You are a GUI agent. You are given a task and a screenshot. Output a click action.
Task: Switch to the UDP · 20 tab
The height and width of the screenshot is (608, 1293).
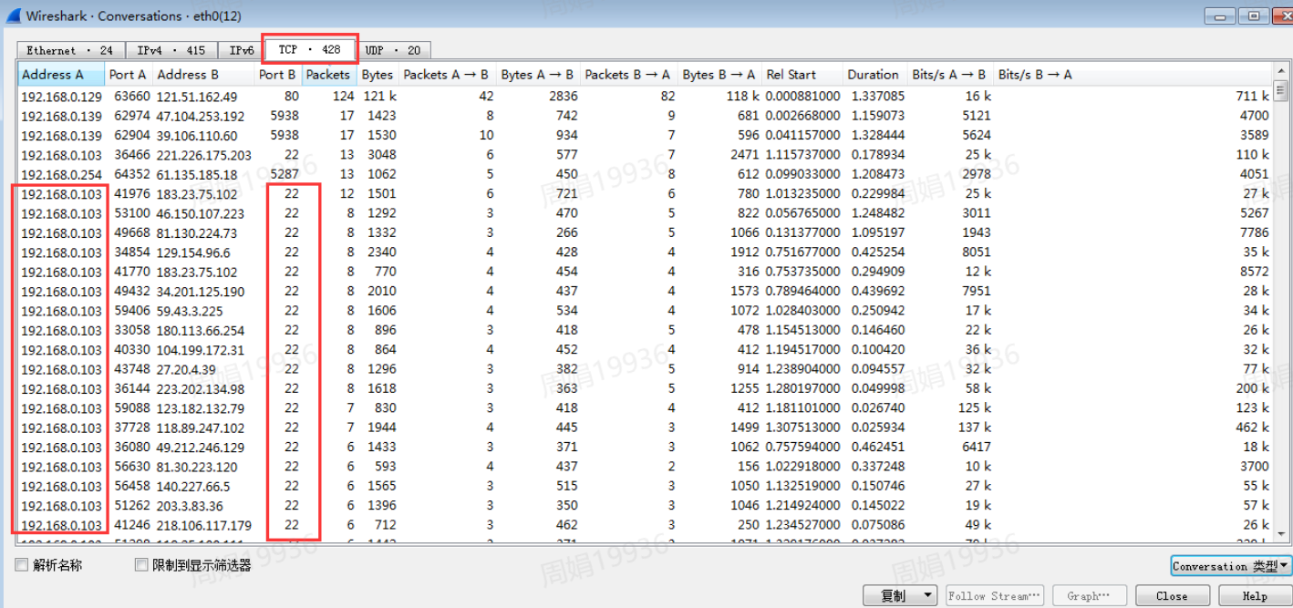[393, 50]
